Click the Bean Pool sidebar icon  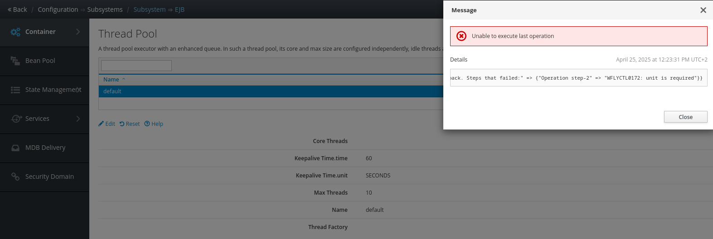15,61
